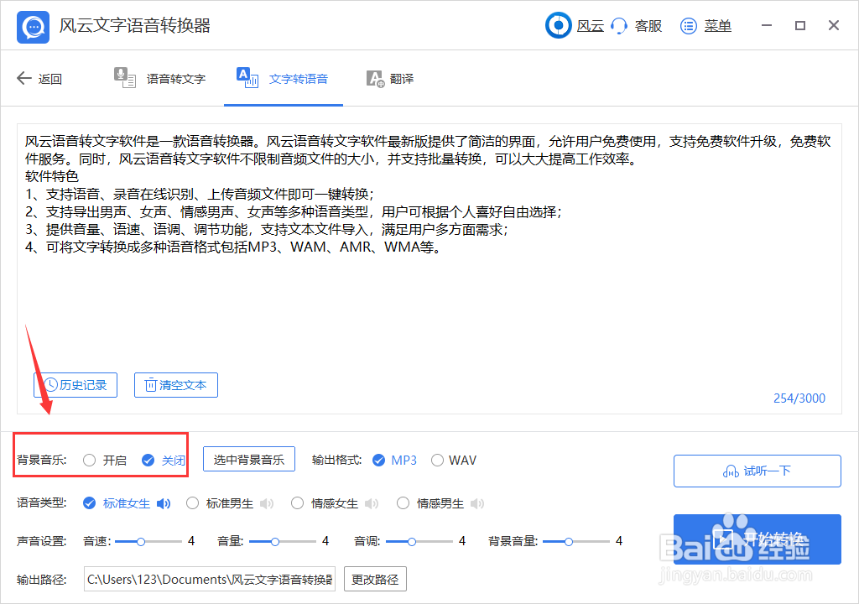The width and height of the screenshot is (859, 604).
Task: Minimize the application window
Action: pos(767,25)
